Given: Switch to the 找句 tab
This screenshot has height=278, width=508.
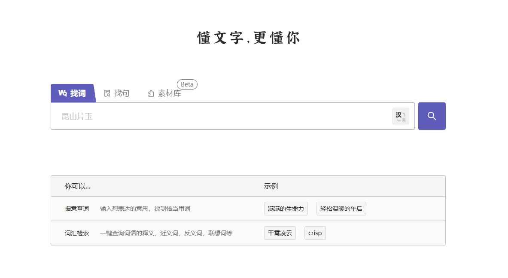Looking at the screenshot, I should pos(122,93).
